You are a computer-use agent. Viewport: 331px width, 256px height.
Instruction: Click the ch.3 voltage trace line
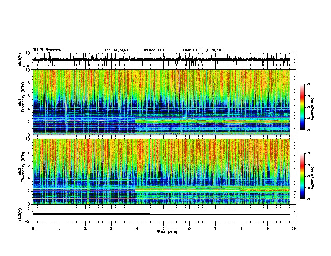(x=161, y=214)
